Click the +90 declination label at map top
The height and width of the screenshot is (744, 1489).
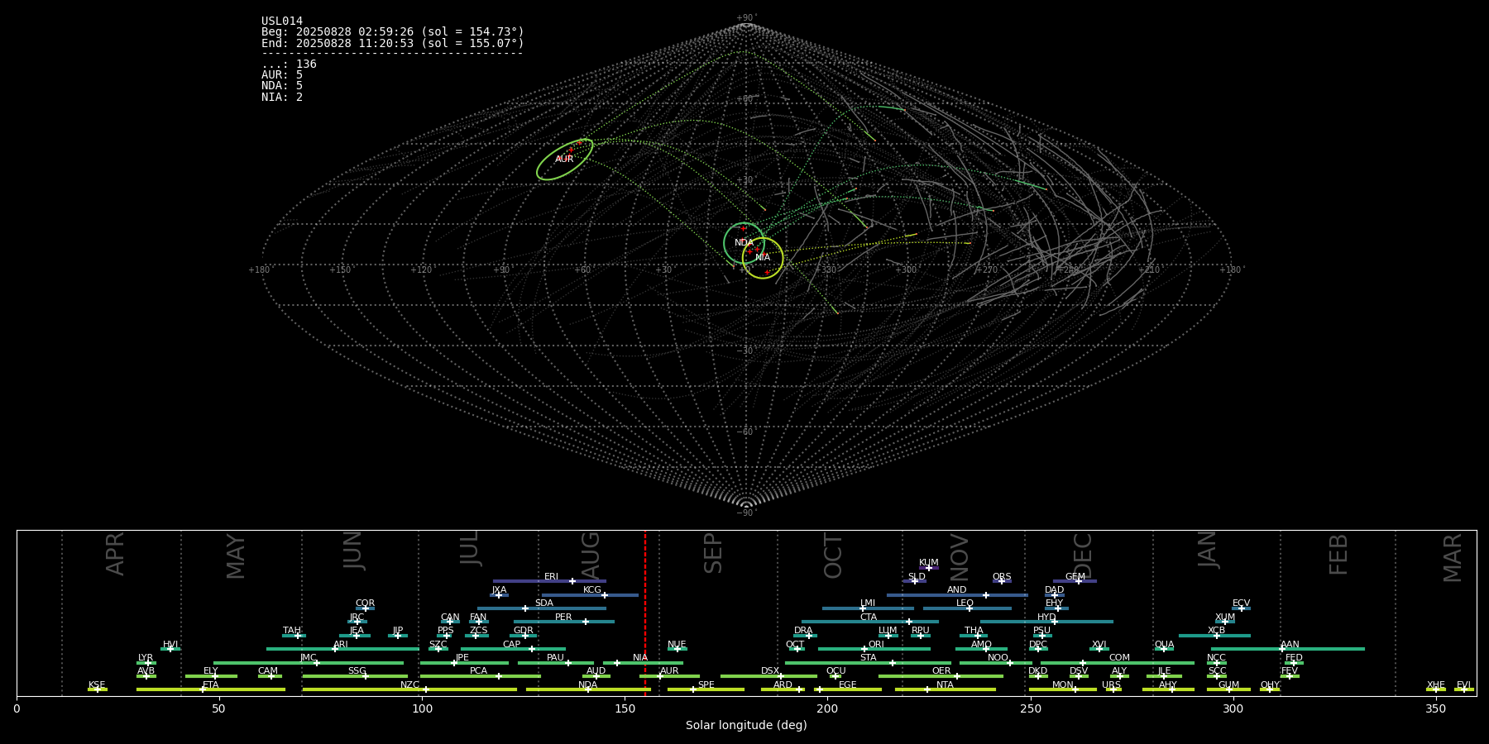click(746, 18)
